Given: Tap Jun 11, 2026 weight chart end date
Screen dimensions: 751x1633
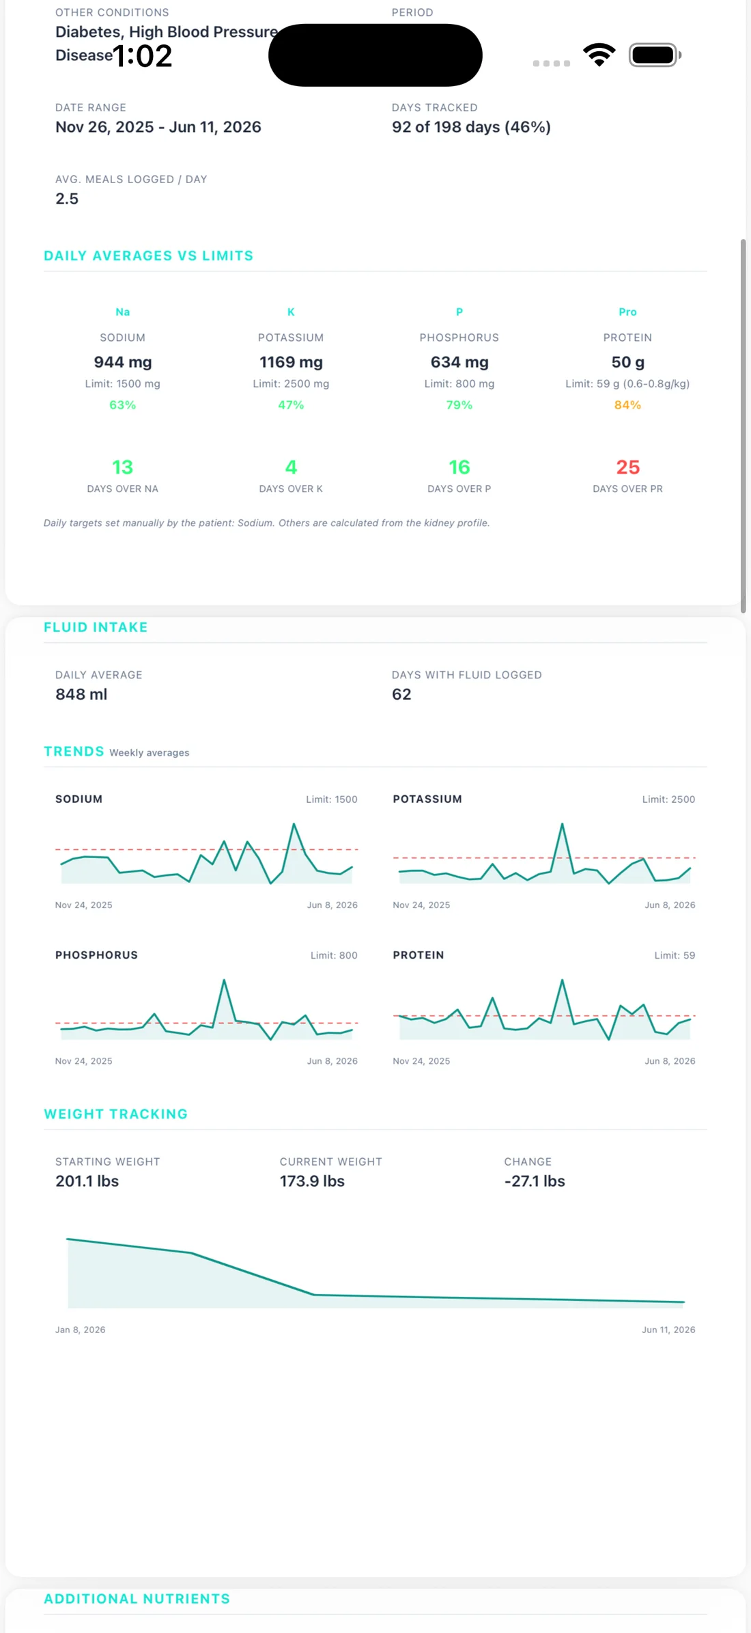Looking at the screenshot, I should pos(668,1330).
